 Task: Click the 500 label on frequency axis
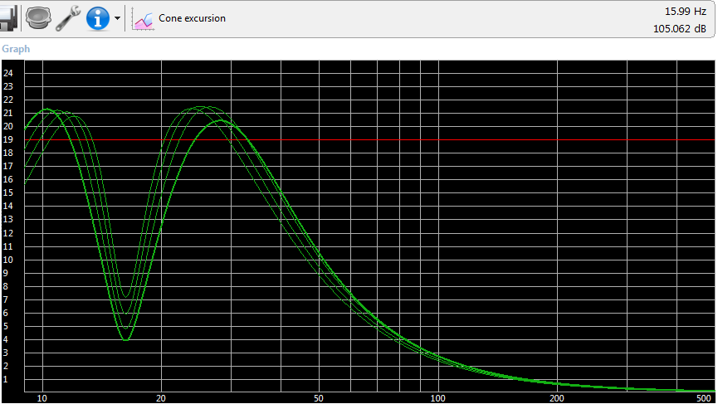tap(703, 398)
